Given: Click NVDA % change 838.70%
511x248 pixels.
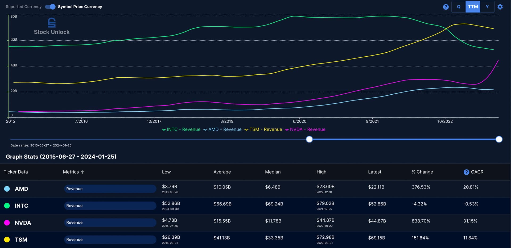Looking at the screenshot, I should (421, 221).
